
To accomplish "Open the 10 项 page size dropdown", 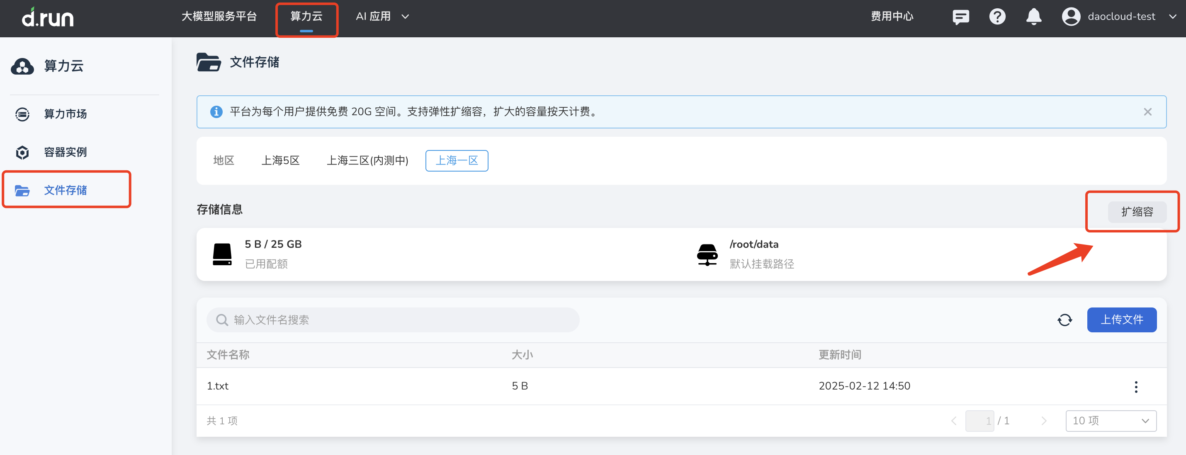I will coord(1110,421).
